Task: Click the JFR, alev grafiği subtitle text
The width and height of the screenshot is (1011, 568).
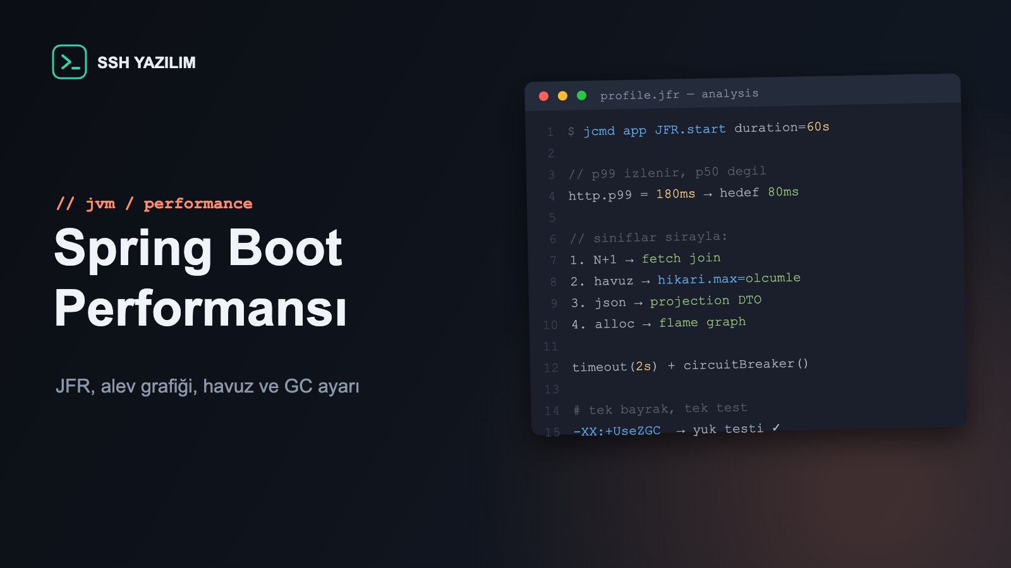Action: (207, 386)
